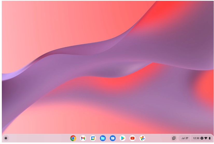Click the notification count badge
The image size is (214, 144).
[x=202, y=138]
